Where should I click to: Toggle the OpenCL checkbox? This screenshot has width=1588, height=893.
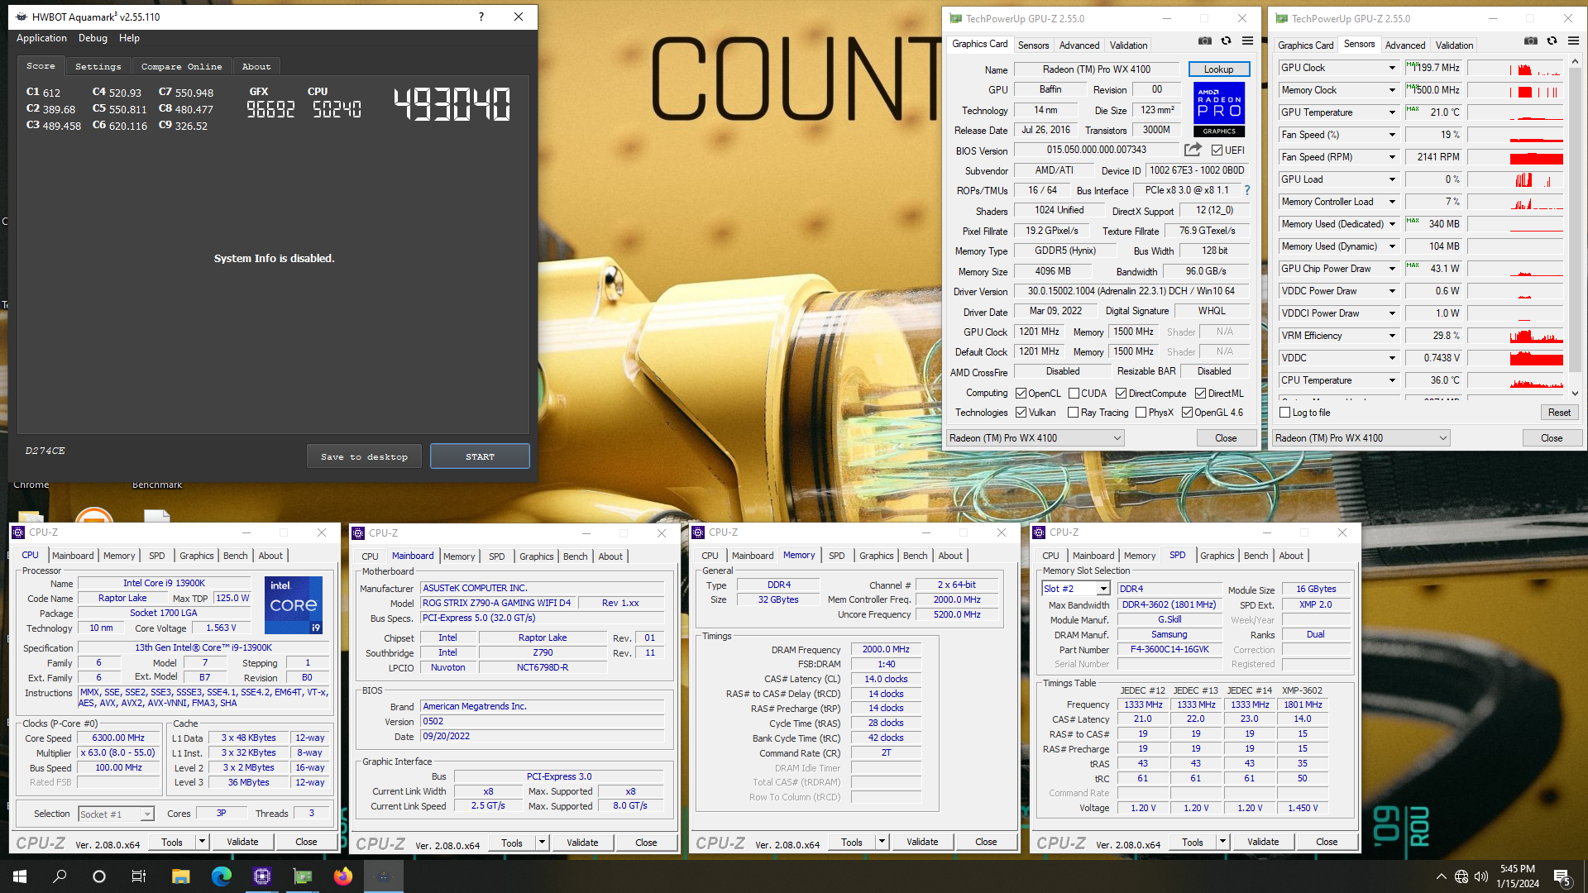coord(1021,394)
